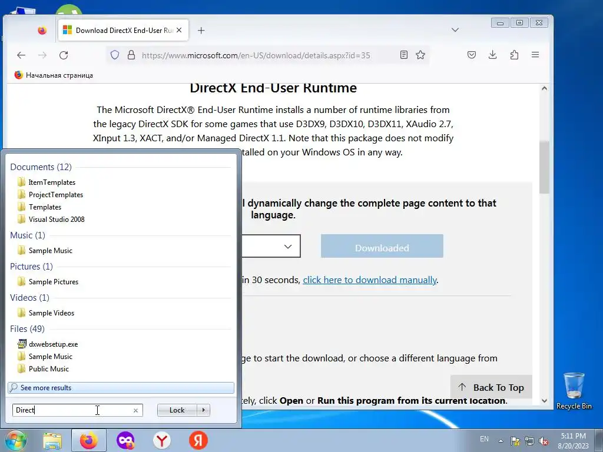Click the Recycle Bin desktop icon
This screenshot has width=603, height=452.
click(574, 391)
